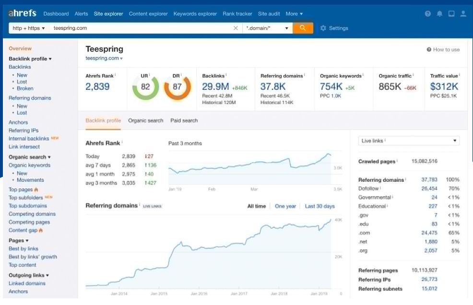This screenshot has height=305, width=473.
Task: Click the info icon beside Ahrefs Rank metric
Action: click(x=115, y=75)
